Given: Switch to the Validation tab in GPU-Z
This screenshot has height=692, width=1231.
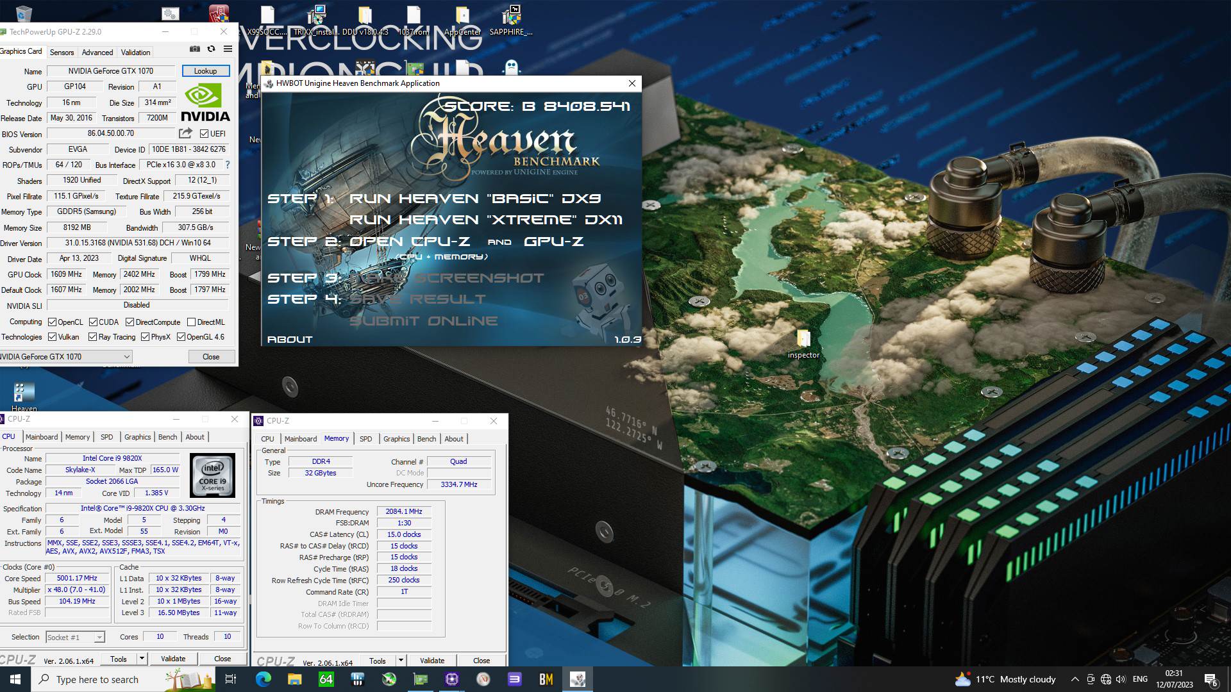Looking at the screenshot, I should point(135,53).
